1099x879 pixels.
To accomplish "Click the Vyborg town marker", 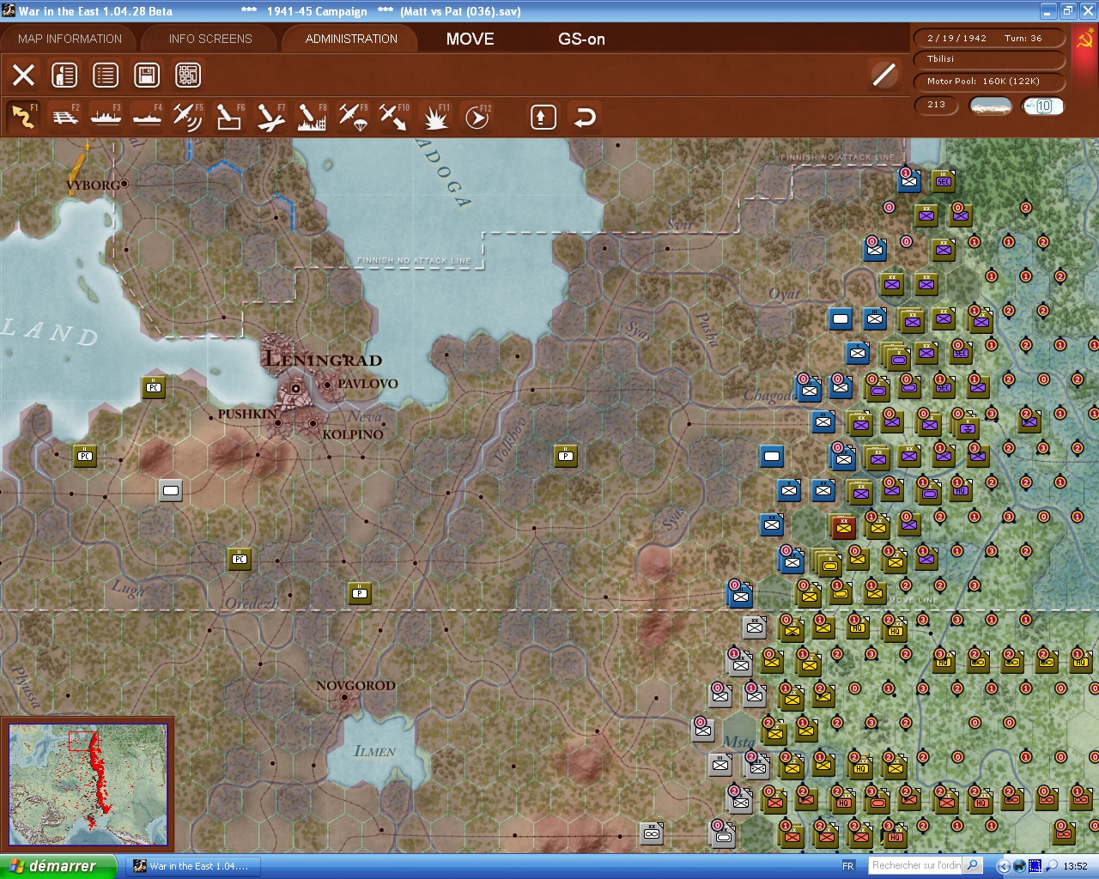I will [124, 183].
